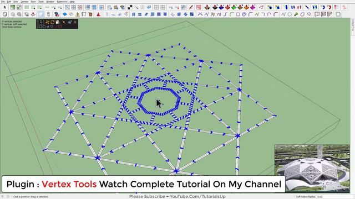Select the Vertex Tools select arrow
355x199 pixels.
coord(41,22)
